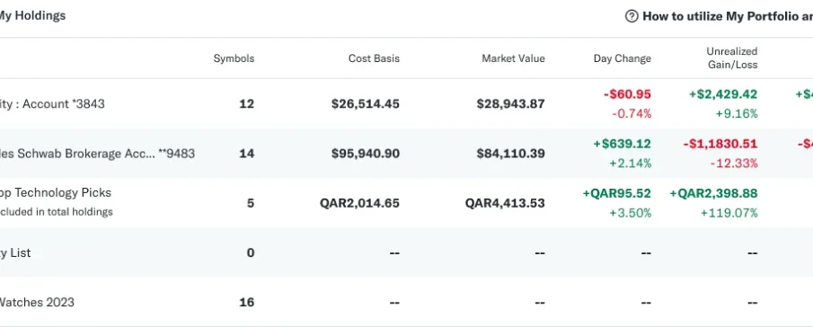Sort by the Cost Basis column header
This screenshot has width=813, height=327.
pyautogui.click(x=374, y=58)
